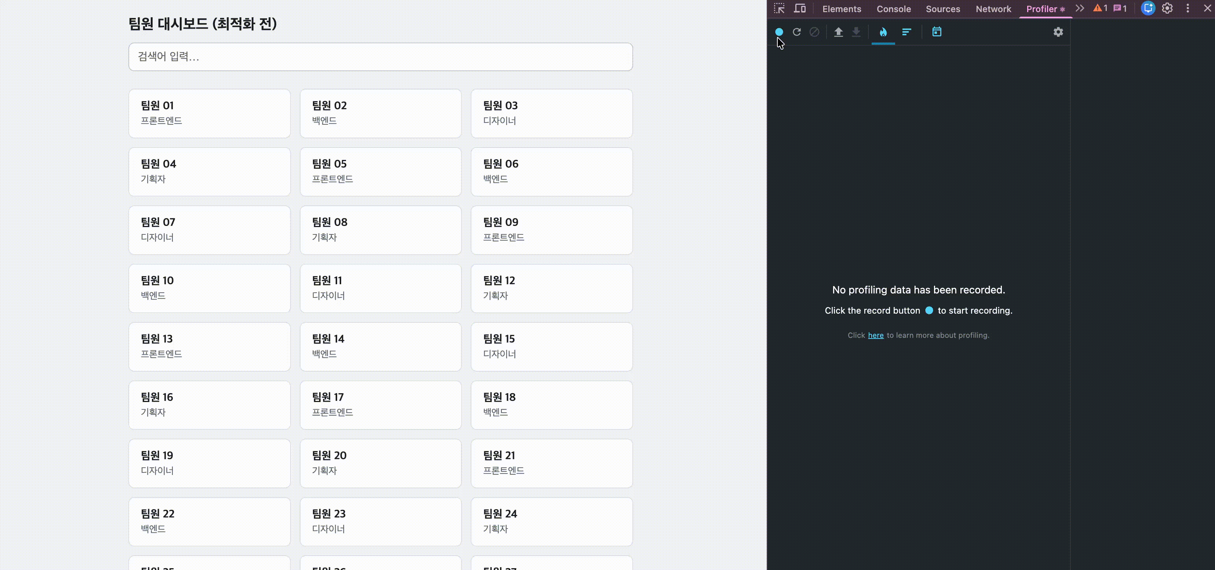Save profile (download arrow)
Screen dimensions: 1215x570
pyautogui.click(x=856, y=32)
